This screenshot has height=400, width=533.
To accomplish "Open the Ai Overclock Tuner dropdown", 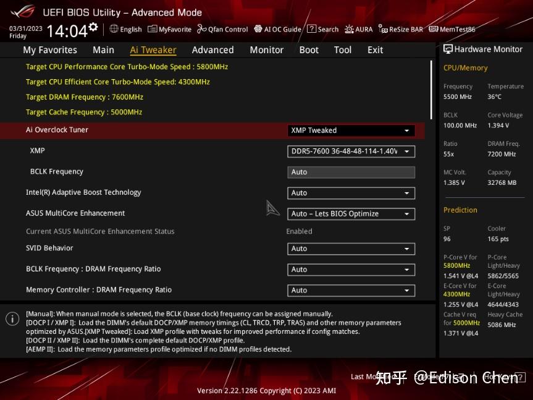I will tap(351, 130).
